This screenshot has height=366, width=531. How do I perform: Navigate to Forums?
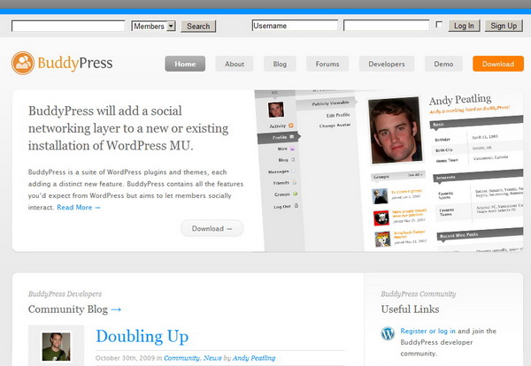click(x=327, y=64)
